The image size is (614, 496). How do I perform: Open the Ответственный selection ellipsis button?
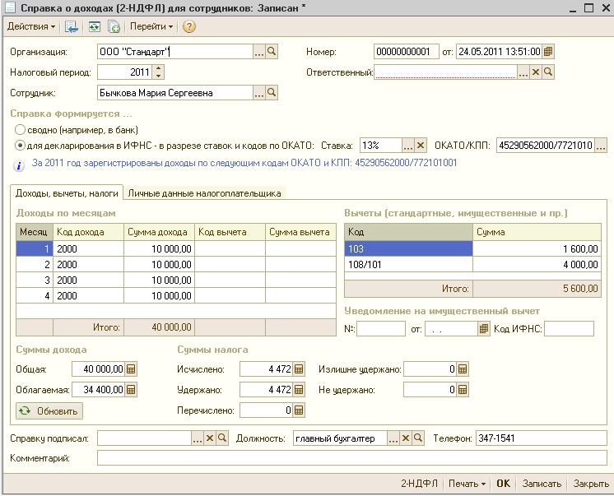click(x=523, y=72)
